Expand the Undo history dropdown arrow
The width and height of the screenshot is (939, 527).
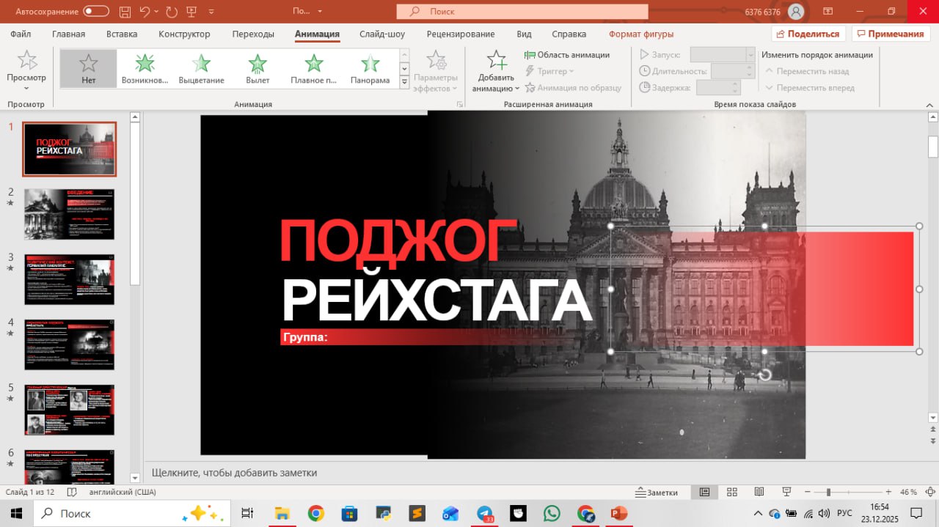tap(156, 11)
